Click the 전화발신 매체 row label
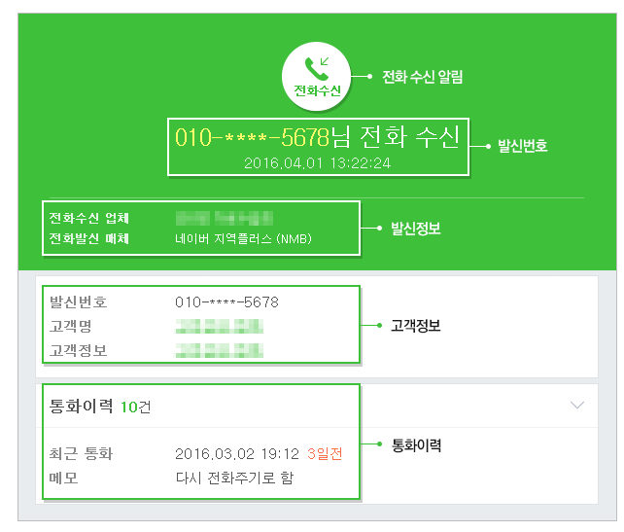Viewport: 624px width, 532px height. point(88,239)
